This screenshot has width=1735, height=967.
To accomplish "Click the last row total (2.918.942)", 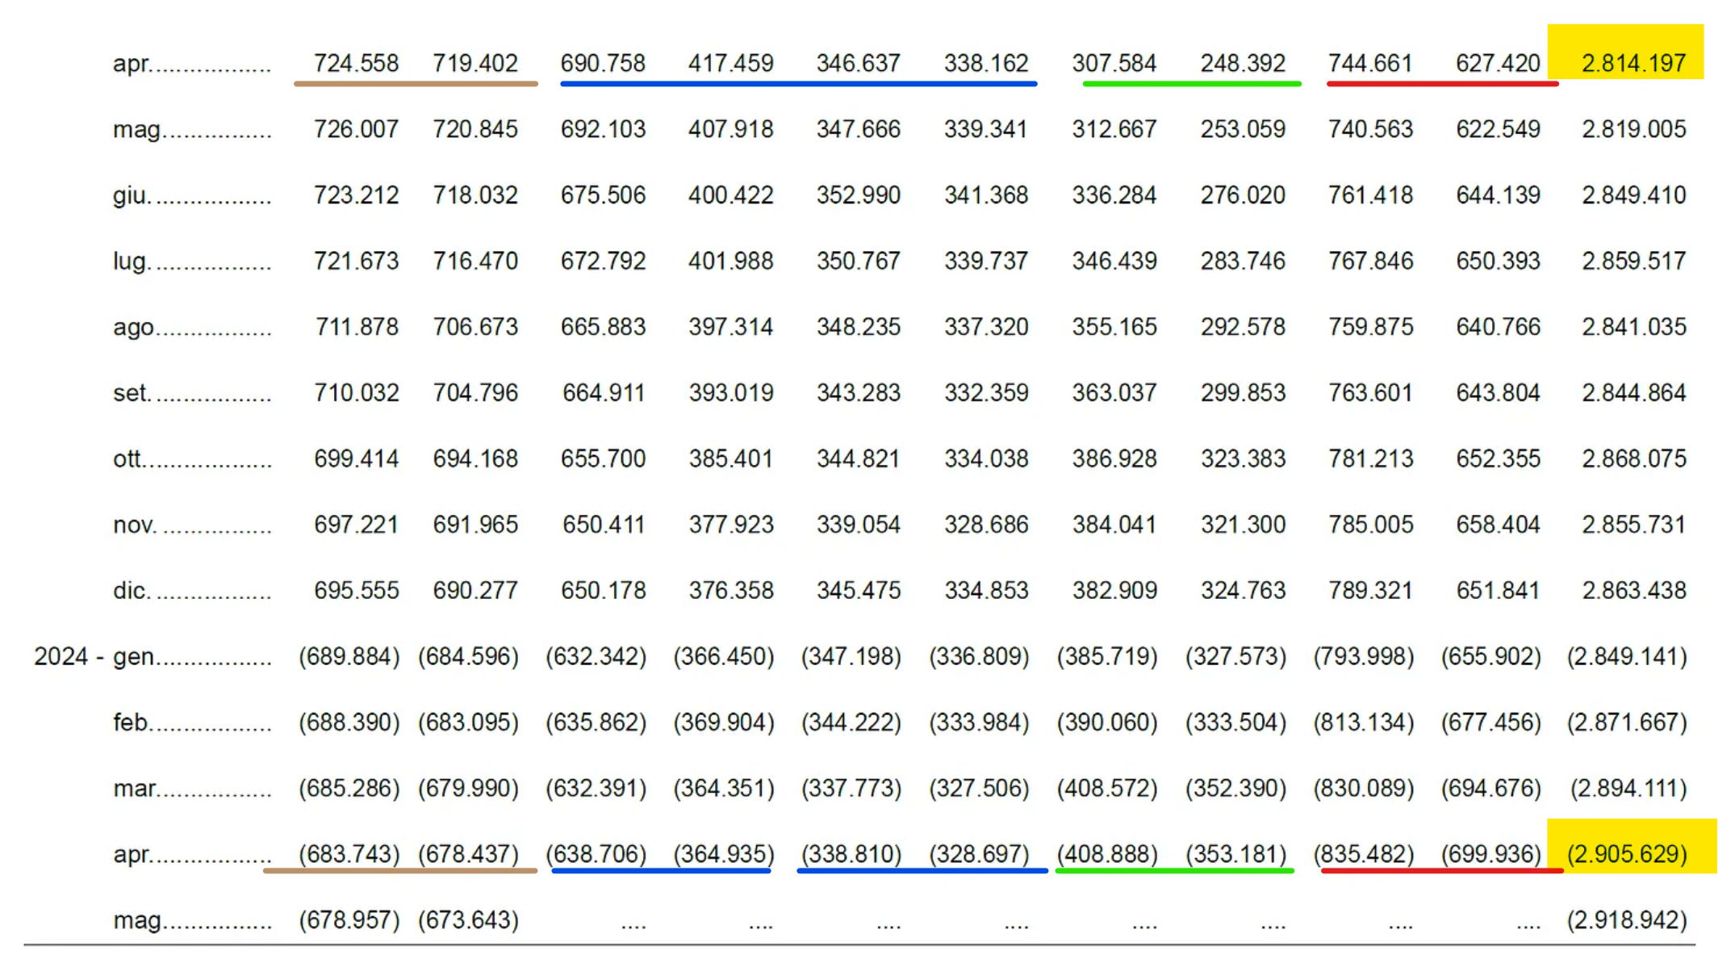I will [x=1626, y=920].
